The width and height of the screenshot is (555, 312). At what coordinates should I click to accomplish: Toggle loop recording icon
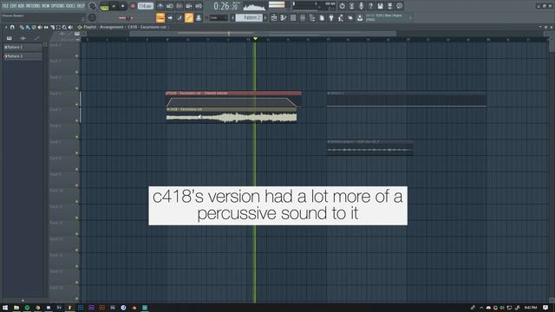coord(199,6)
